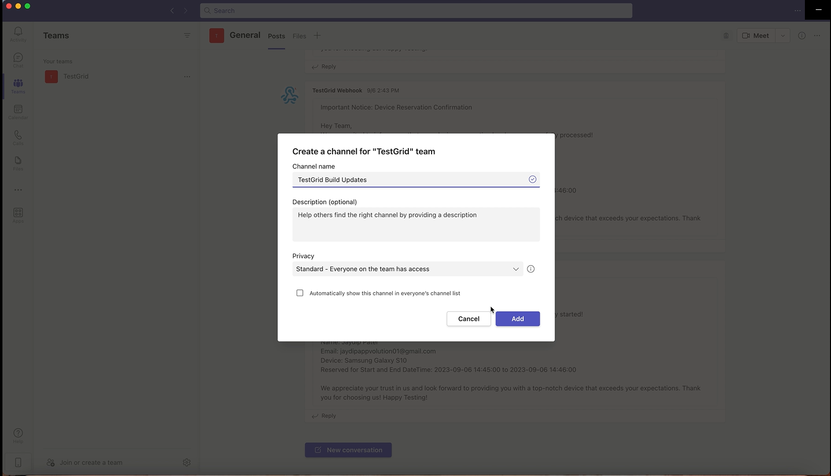Open the Chat sidebar icon
Image resolution: width=831 pixels, height=476 pixels.
18,60
